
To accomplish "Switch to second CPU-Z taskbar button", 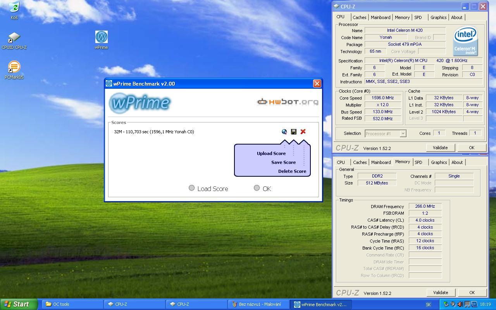I will 196,304.
